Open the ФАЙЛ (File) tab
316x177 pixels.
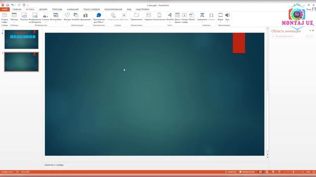(4, 9)
